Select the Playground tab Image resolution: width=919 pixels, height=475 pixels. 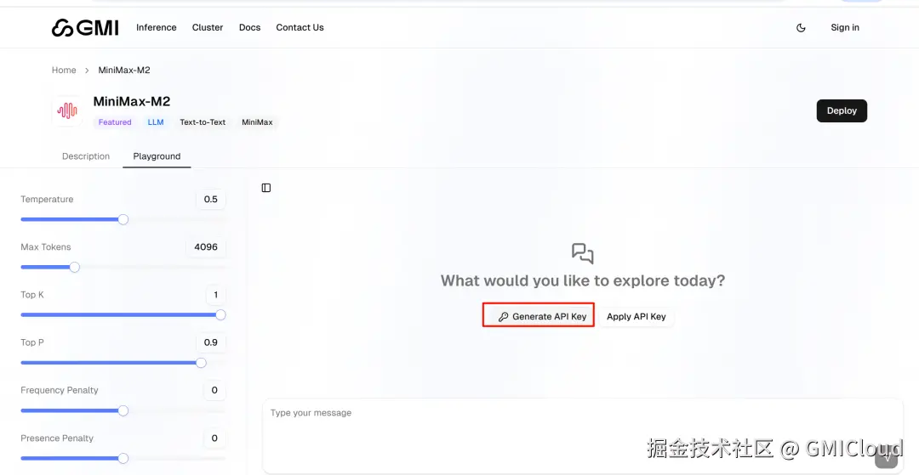click(x=157, y=156)
